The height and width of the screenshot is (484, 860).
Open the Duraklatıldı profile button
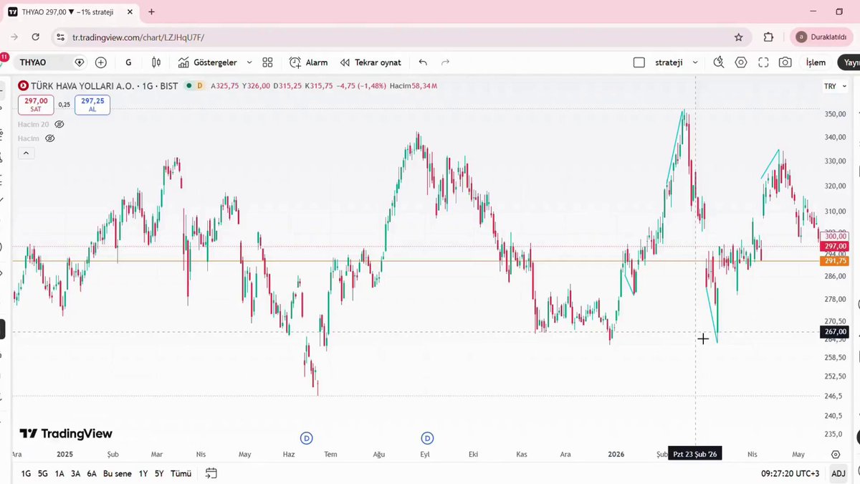(821, 37)
